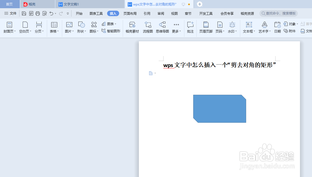Open the 稻壳资源 tab
Screen dimensions: 312x177
[x=247, y=13]
